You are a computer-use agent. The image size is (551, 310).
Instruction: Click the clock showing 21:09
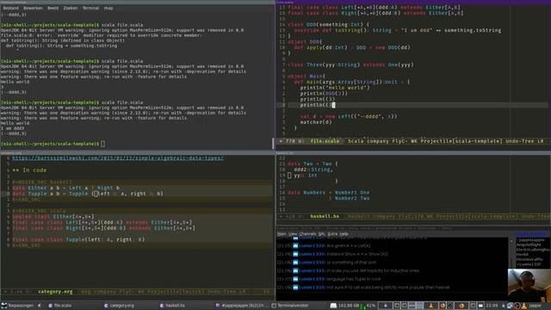(x=492, y=306)
